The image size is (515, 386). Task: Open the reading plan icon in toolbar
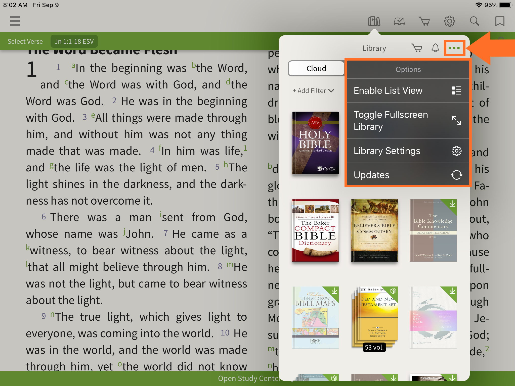(x=399, y=21)
